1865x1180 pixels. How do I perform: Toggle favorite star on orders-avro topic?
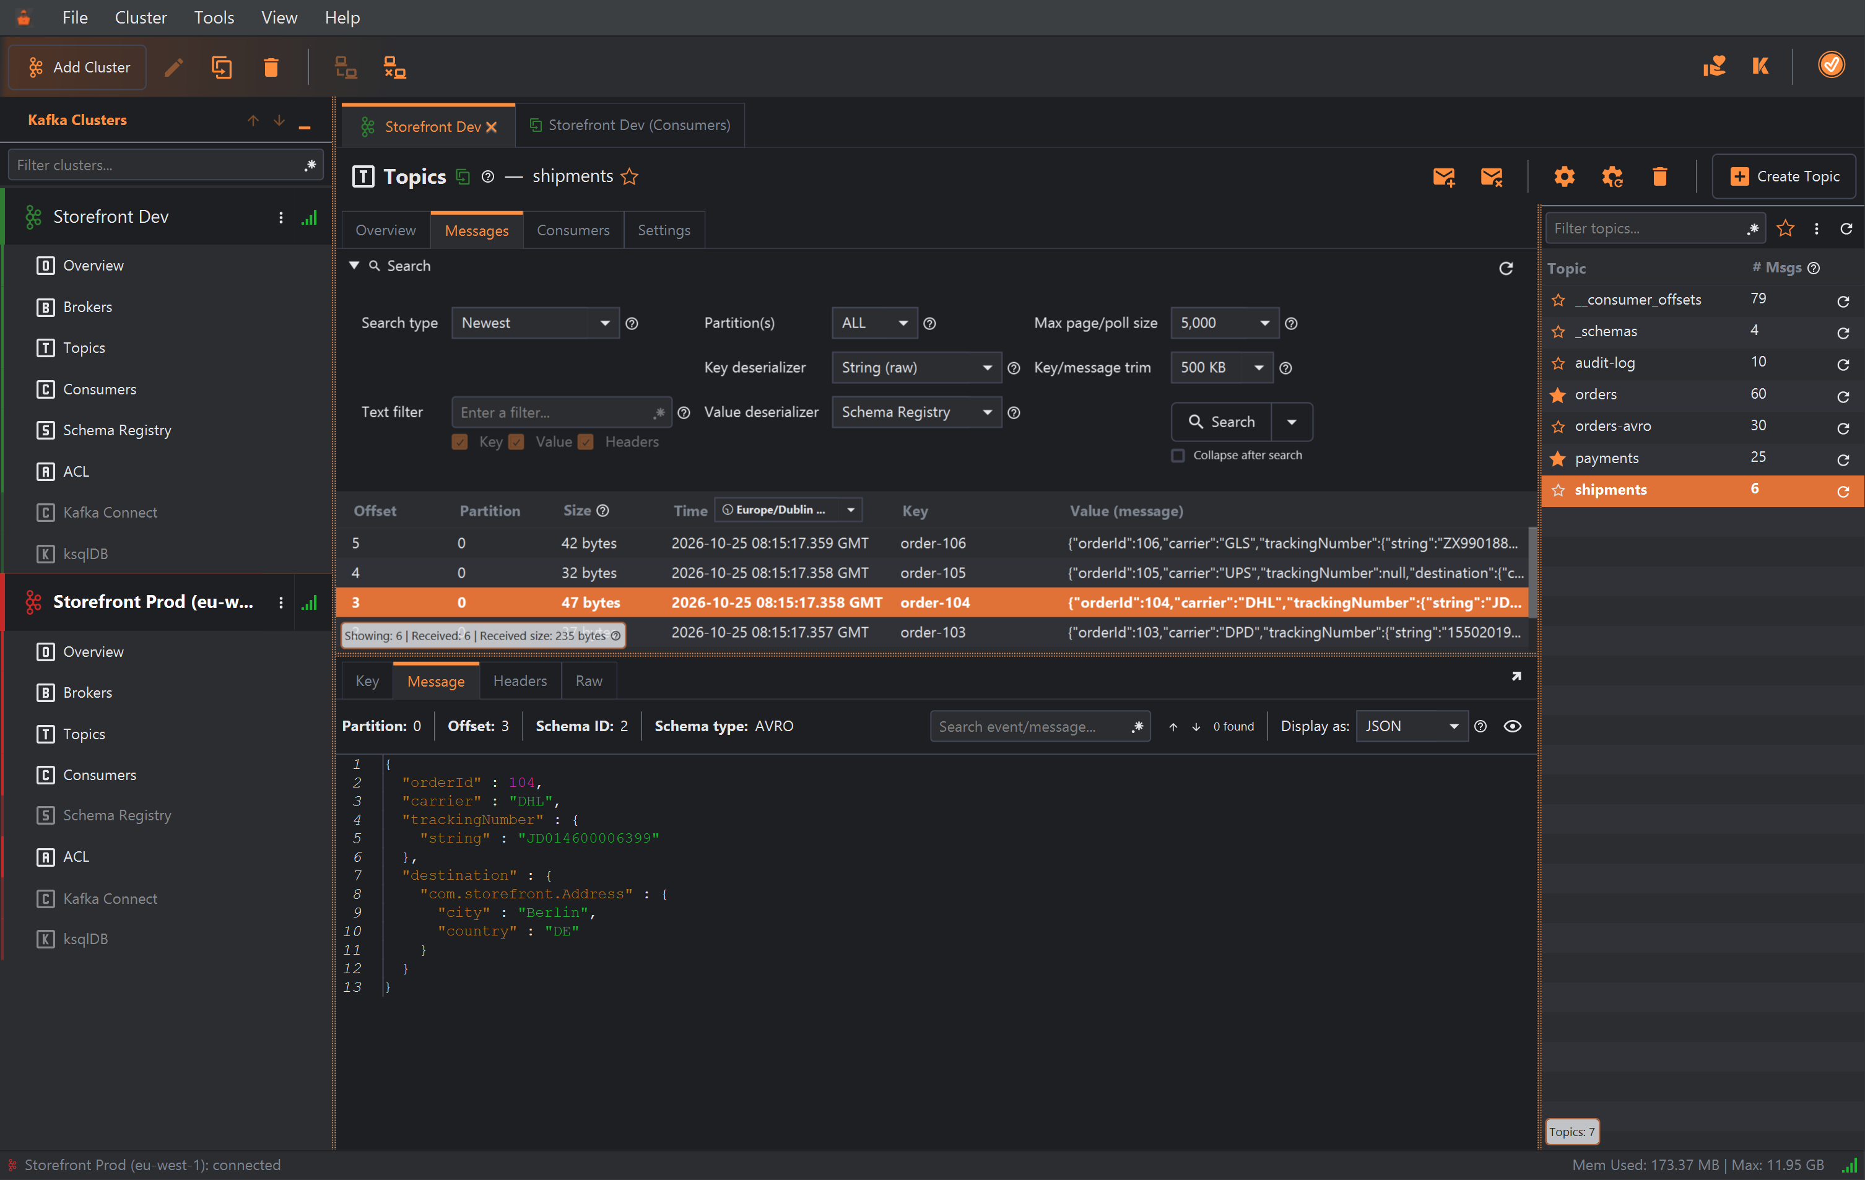point(1559,427)
